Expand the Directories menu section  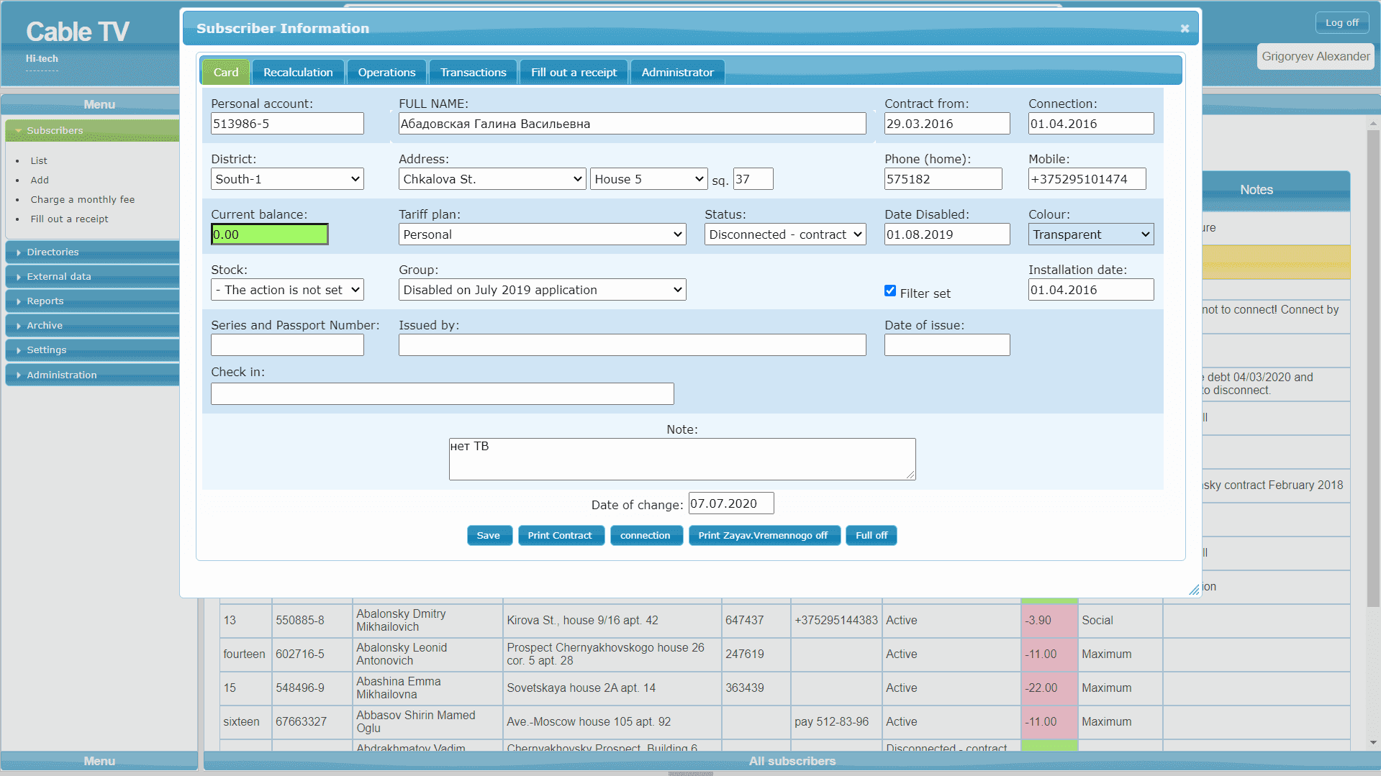[92, 252]
